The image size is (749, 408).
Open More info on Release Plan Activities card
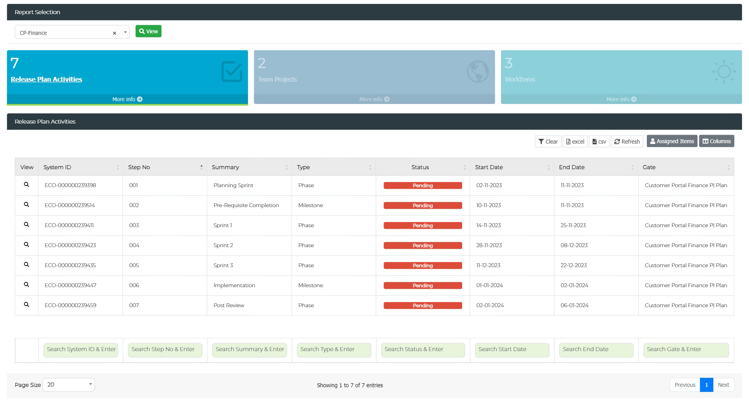(127, 99)
